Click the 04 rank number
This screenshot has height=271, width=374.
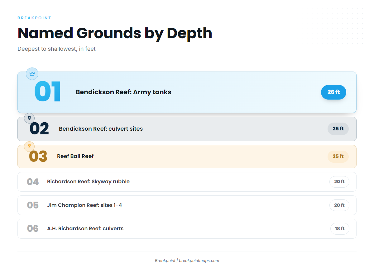pos(33,182)
